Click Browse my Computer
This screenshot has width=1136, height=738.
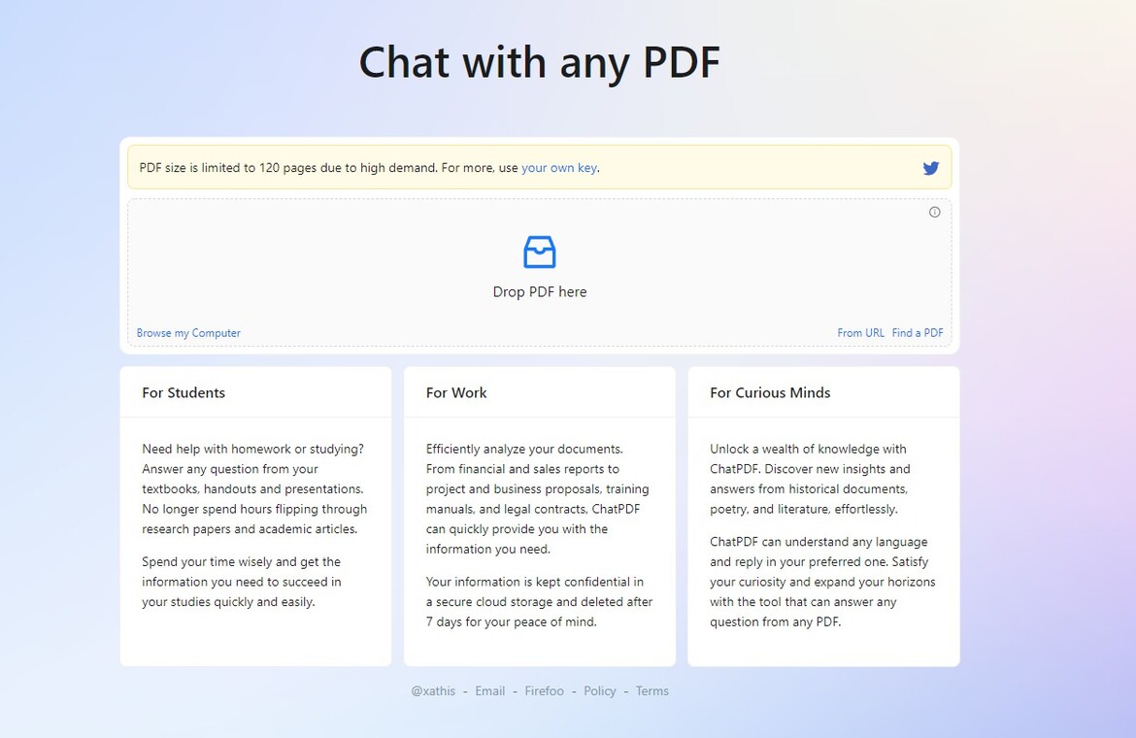point(187,332)
